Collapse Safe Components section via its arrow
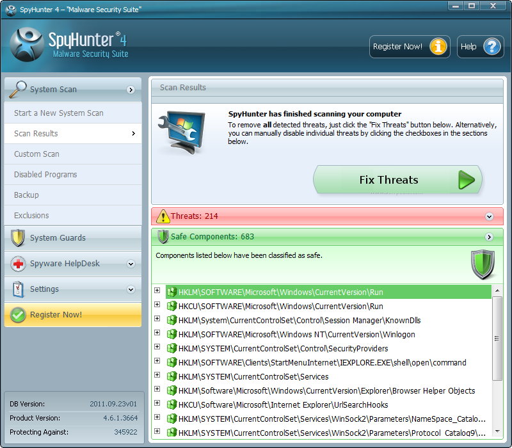 [489, 237]
